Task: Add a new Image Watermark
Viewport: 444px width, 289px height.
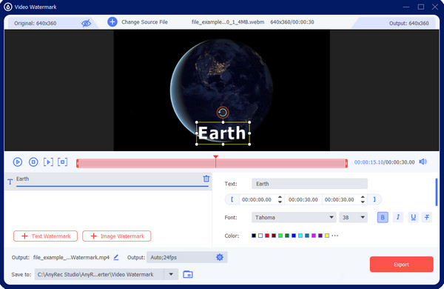Action: [117, 236]
